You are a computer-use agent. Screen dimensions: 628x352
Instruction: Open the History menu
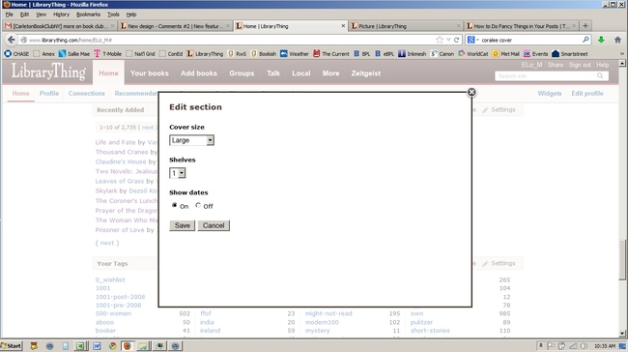tap(61, 15)
